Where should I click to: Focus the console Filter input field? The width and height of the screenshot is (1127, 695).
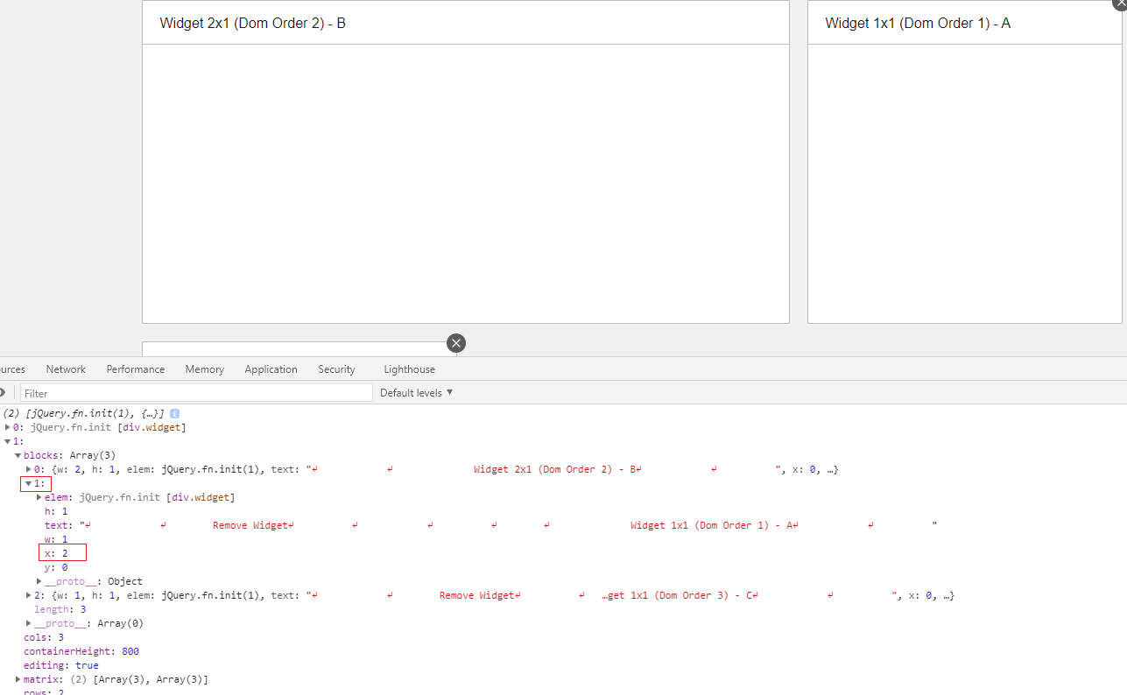[x=197, y=393]
